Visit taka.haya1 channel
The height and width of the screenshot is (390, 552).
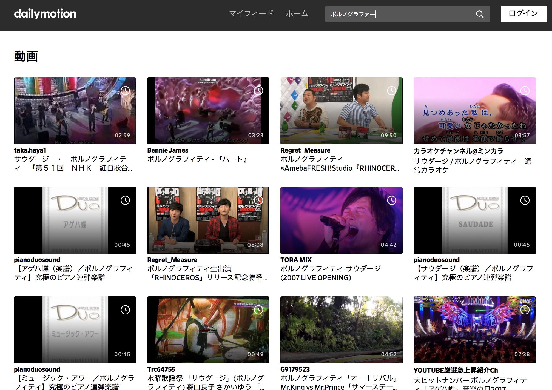(x=30, y=150)
